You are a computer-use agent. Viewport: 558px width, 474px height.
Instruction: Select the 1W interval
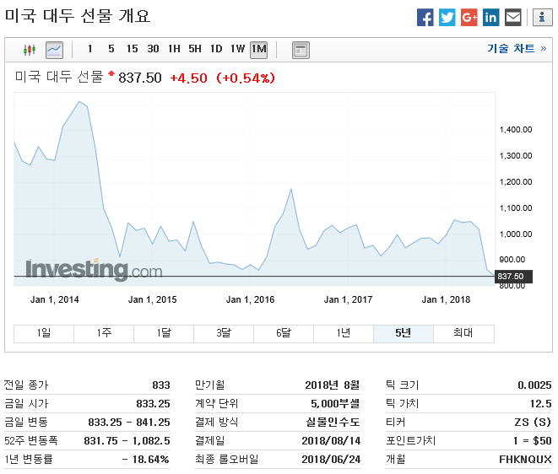(238, 49)
